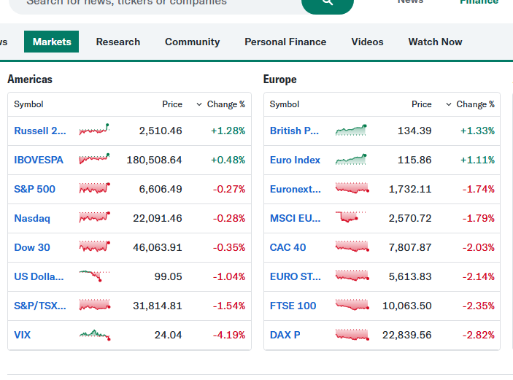Screen dimensions: 513x380
Task: Sort Europe table by Change % chevron
Action: pyautogui.click(x=449, y=104)
